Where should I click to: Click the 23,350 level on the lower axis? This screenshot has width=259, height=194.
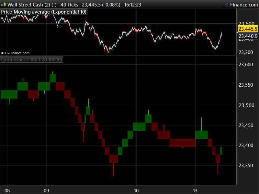coord(246,166)
